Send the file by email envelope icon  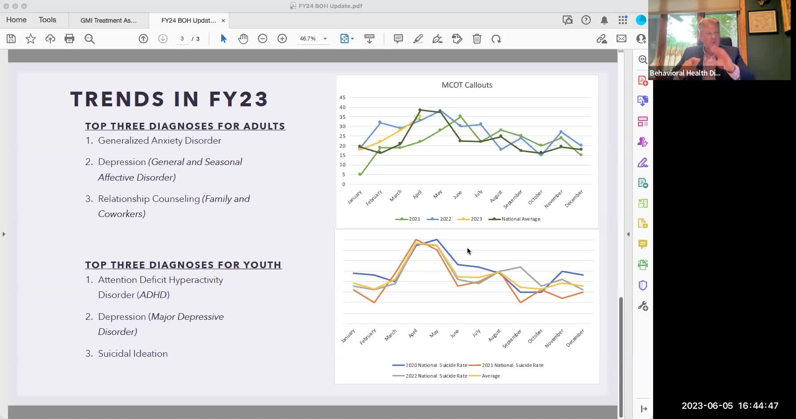tap(621, 39)
